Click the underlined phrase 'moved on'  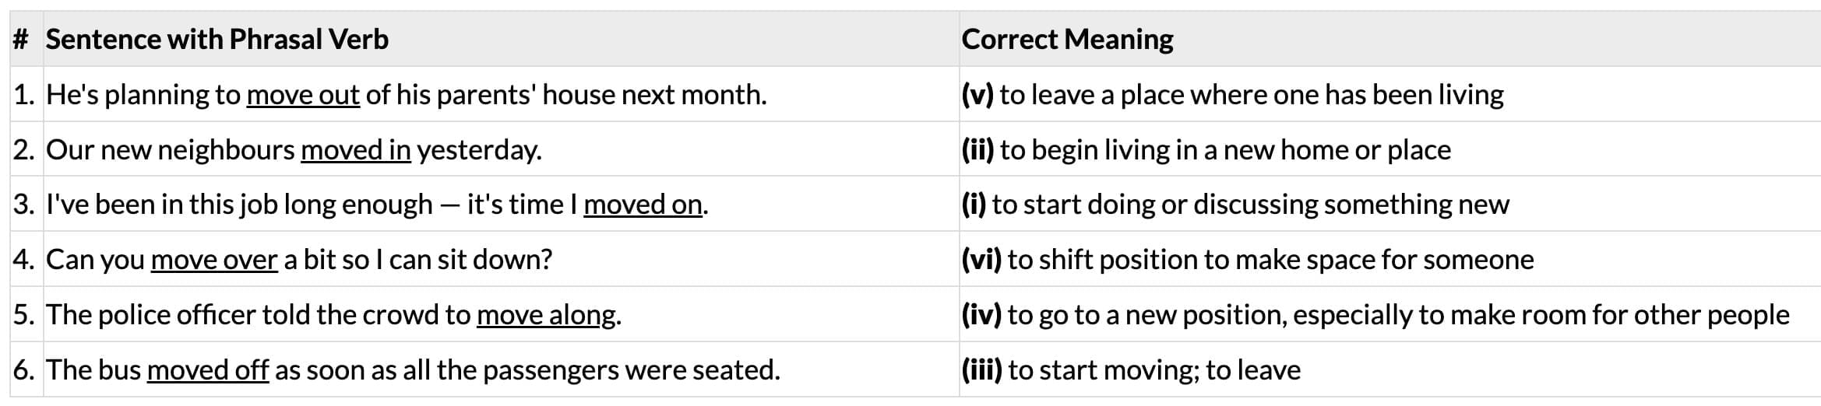643,205
